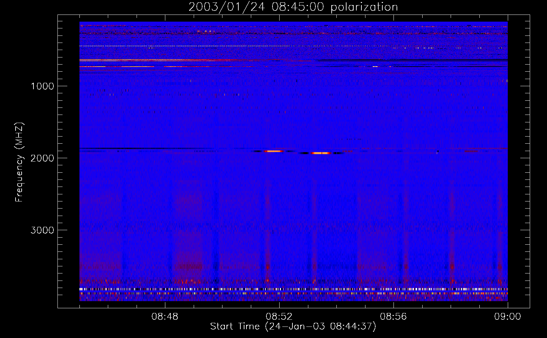This screenshot has height=338, width=547.
Task: Click the 3000 frequency tick label
Action: coord(42,230)
